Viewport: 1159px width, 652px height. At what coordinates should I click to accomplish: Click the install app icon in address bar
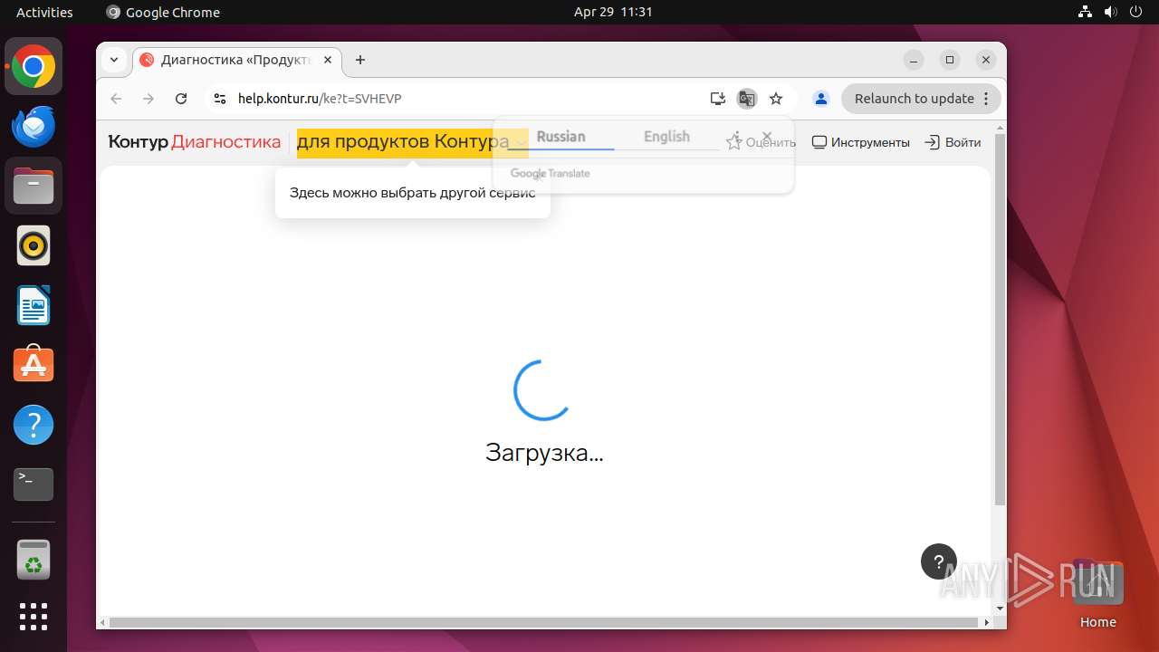[x=718, y=99]
